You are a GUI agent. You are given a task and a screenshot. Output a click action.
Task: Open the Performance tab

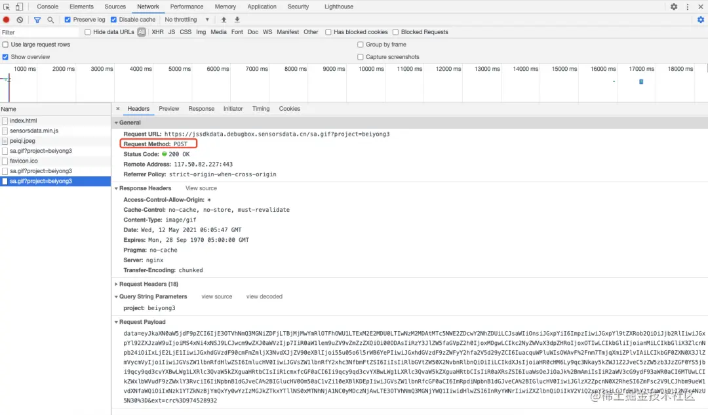[x=187, y=7]
